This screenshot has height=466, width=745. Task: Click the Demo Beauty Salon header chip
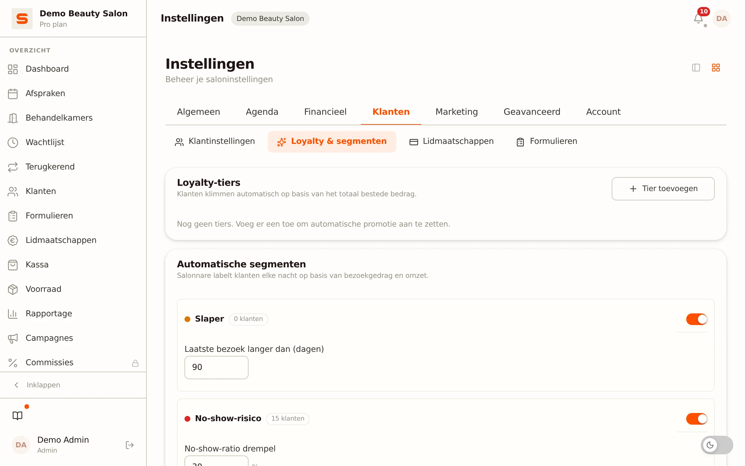tap(270, 18)
